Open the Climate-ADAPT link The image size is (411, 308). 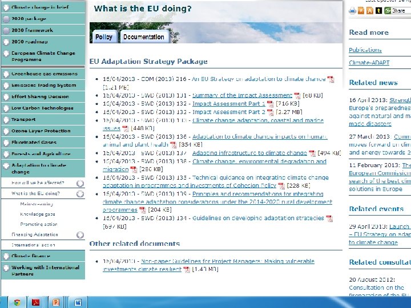(369, 63)
